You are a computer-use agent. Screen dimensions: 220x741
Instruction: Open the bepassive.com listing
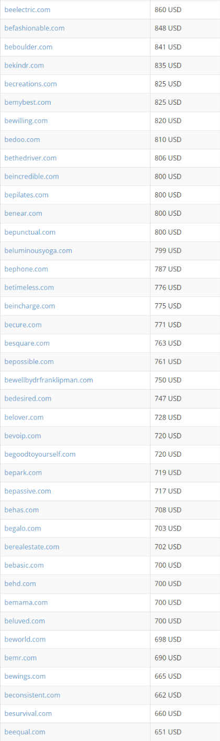point(28,491)
